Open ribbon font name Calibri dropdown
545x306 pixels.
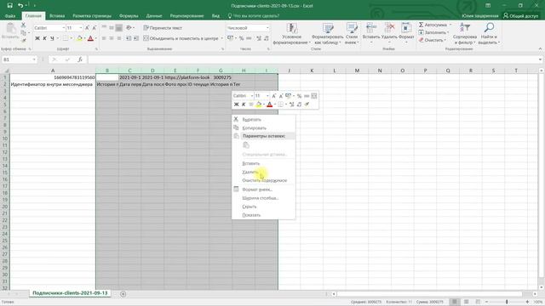point(64,28)
